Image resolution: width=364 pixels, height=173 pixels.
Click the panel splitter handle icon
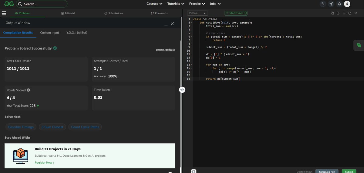pos(182,90)
